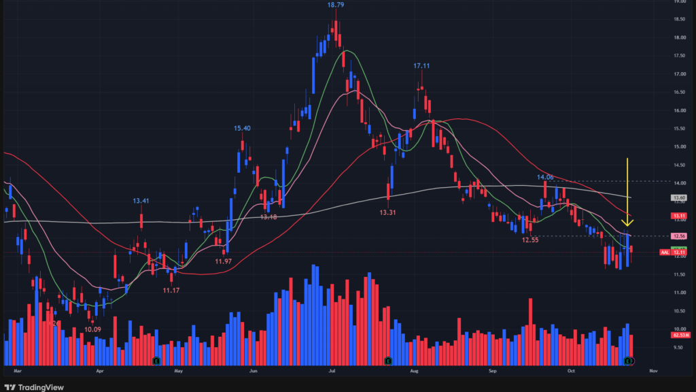Click the 13.41 high price annotation
The width and height of the screenshot is (696, 392).
(141, 201)
